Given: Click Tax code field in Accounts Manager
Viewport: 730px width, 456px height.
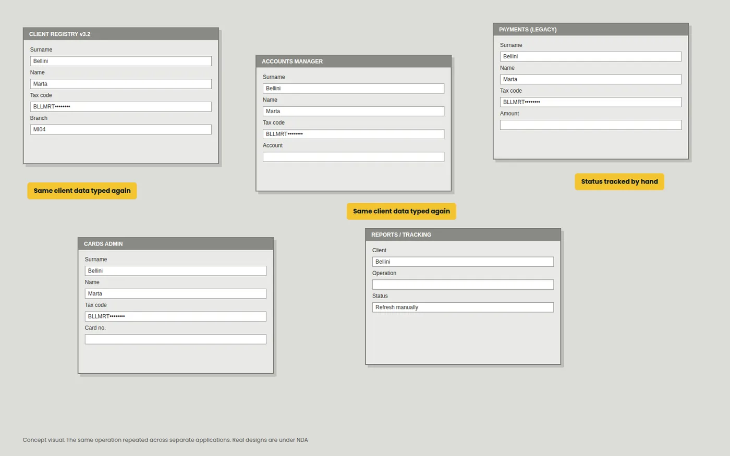Looking at the screenshot, I should point(354,134).
